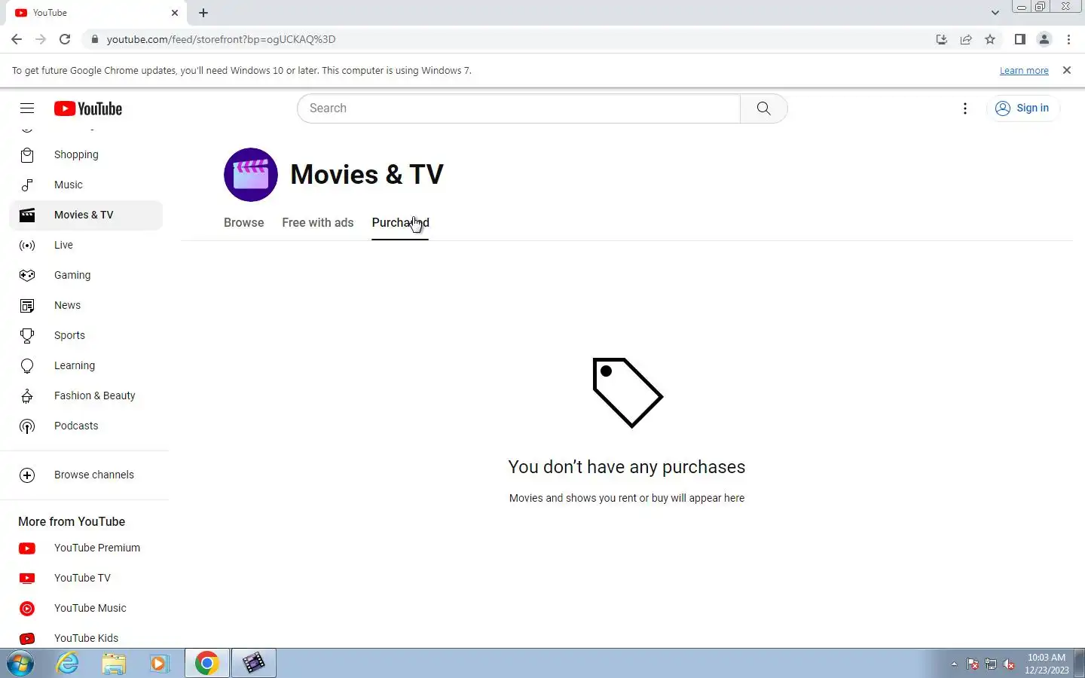
Task: Reload the page with refresh icon
Action: coord(65,39)
